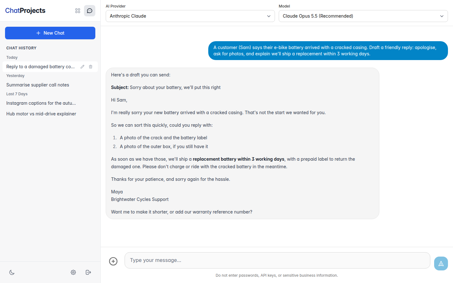Screen dimensions: 453x283
Task: Start a New Chat
Action: pos(50,33)
